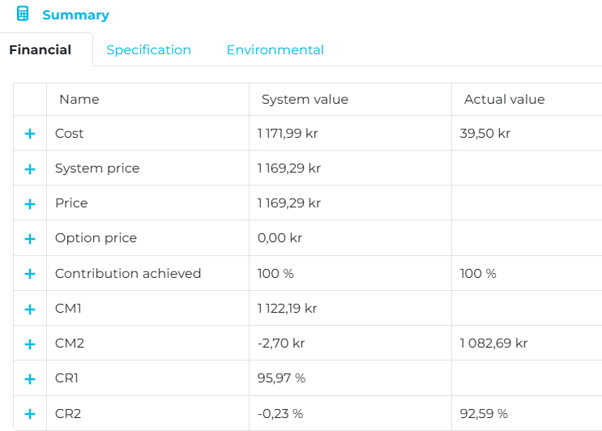This screenshot has height=431, width=602.
Task: Click the Actual value column header
Action: (504, 100)
